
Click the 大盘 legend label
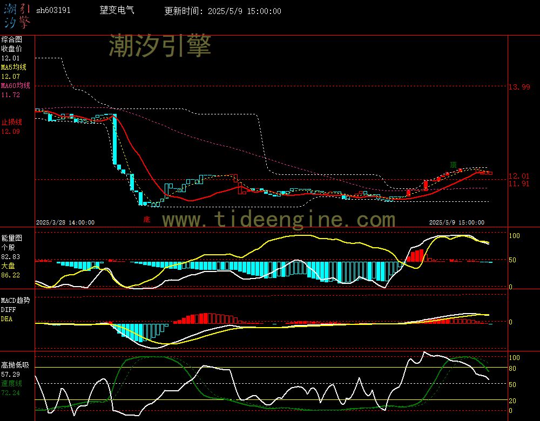[x=8, y=266]
